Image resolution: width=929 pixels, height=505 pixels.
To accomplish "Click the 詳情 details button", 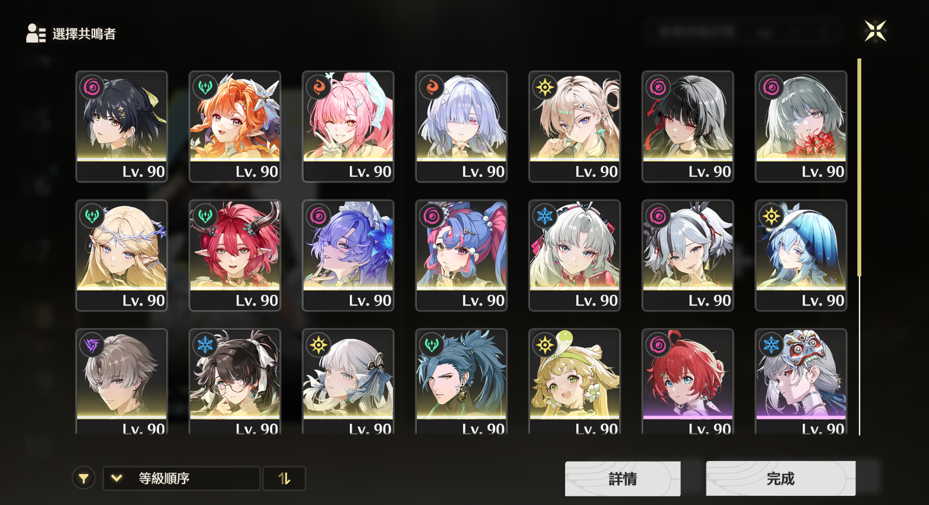I will point(623,478).
